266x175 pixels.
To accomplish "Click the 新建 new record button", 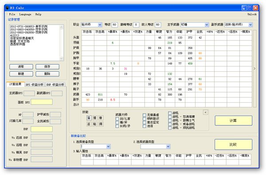I will click(21, 74).
